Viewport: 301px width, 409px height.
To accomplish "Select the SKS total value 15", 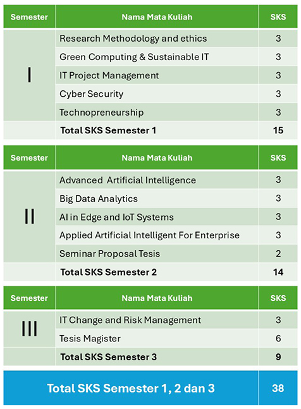I will click(x=278, y=130).
